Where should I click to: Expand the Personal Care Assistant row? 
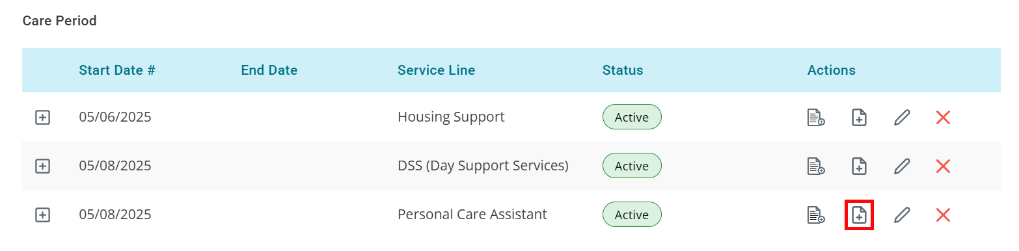coord(42,215)
